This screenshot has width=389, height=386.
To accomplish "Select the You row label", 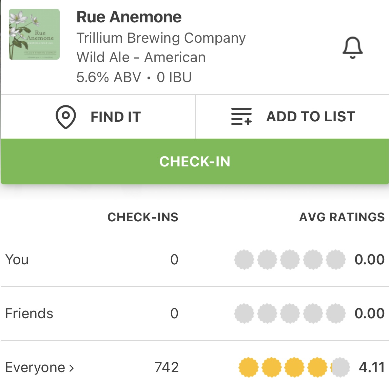I will 17,260.
